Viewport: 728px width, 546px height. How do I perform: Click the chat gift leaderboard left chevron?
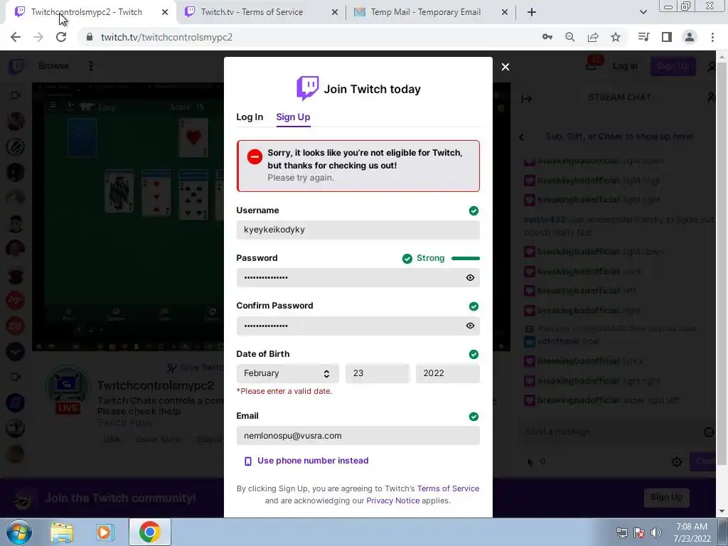point(521,136)
